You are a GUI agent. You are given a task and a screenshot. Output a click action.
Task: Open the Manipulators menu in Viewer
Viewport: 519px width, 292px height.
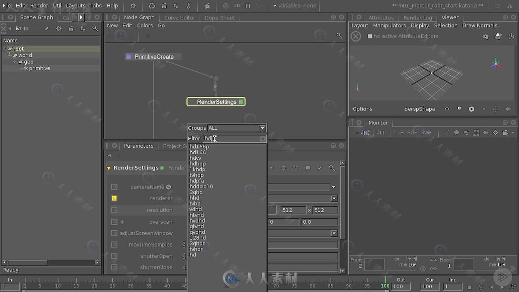(389, 25)
